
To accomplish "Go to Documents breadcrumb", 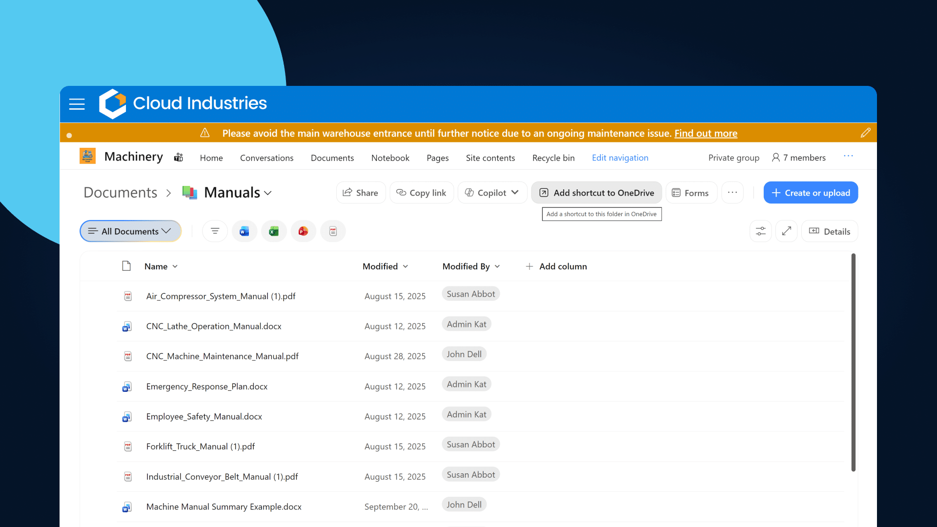I will [121, 192].
